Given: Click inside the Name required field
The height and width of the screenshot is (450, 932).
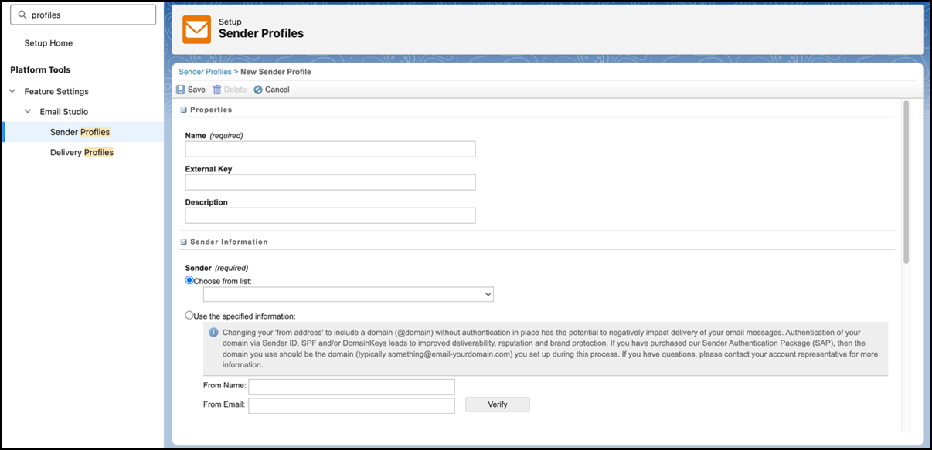Looking at the screenshot, I should 330,149.
